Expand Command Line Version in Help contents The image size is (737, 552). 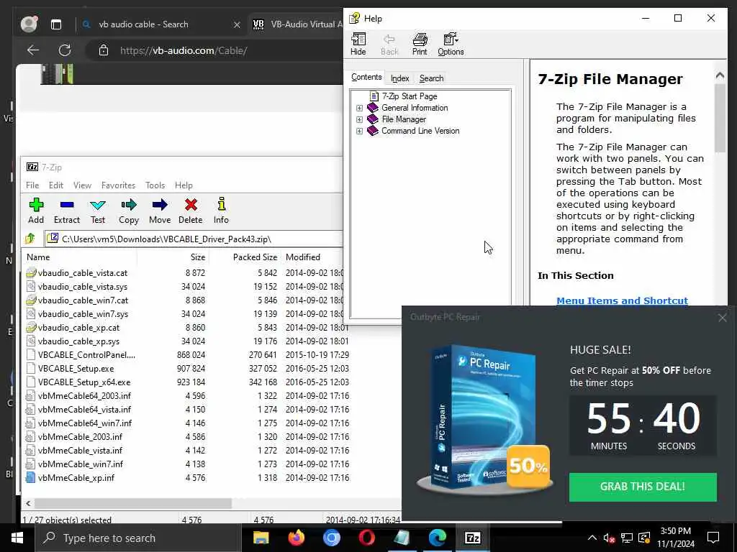tap(360, 131)
